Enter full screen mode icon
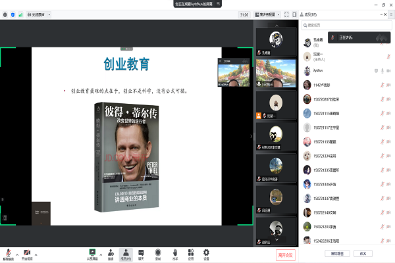Viewport: 395px width, 263px height. click(x=286, y=15)
